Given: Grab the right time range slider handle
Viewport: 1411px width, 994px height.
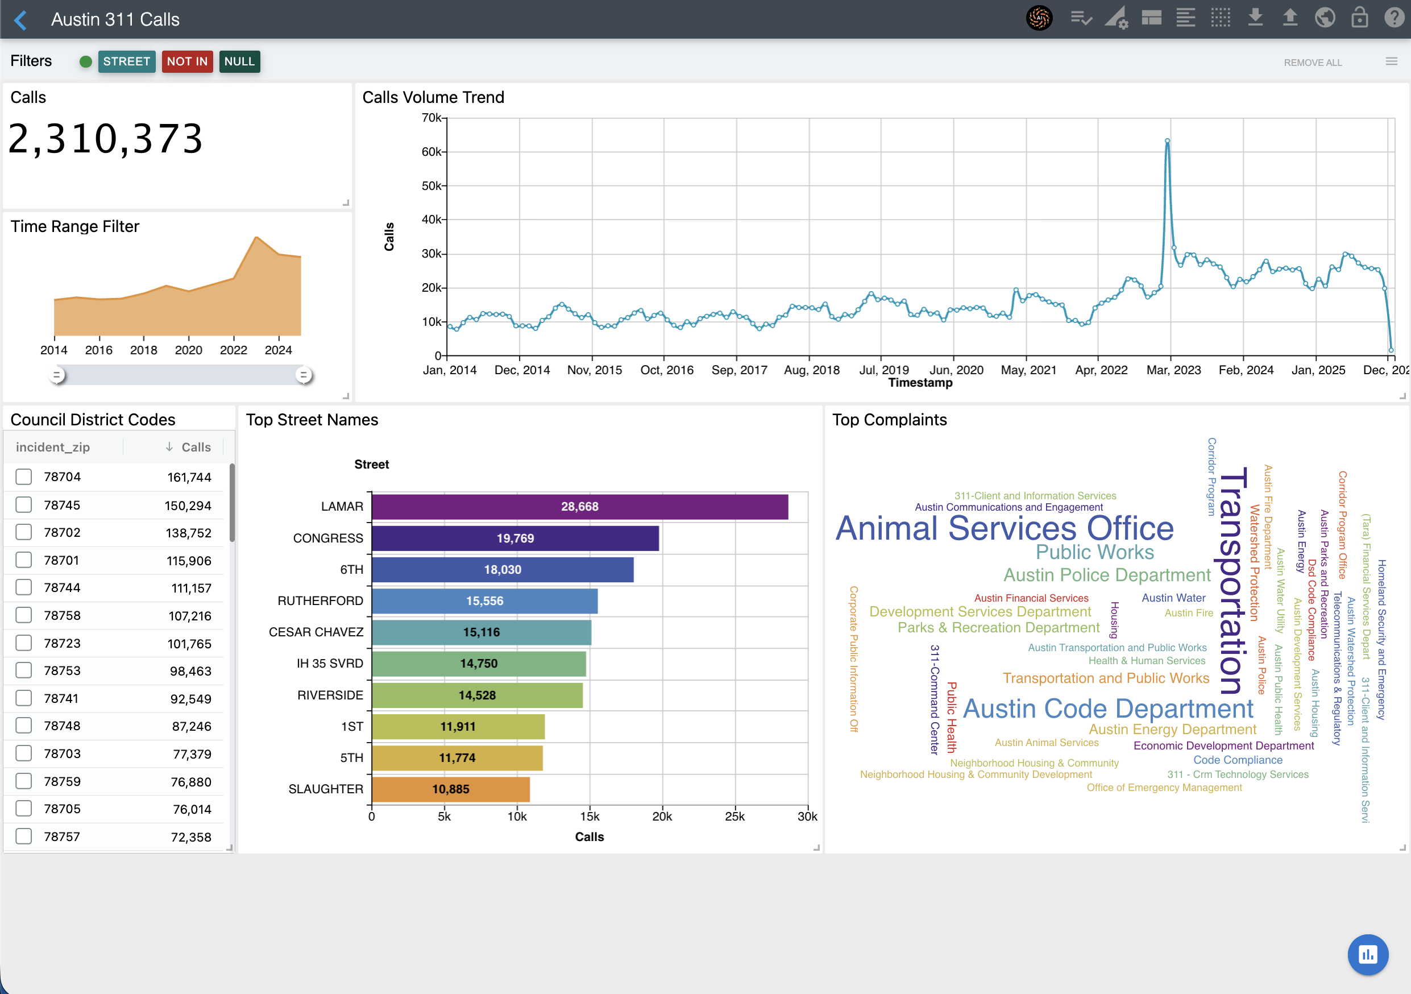Looking at the screenshot, I should tap(304, 375).
